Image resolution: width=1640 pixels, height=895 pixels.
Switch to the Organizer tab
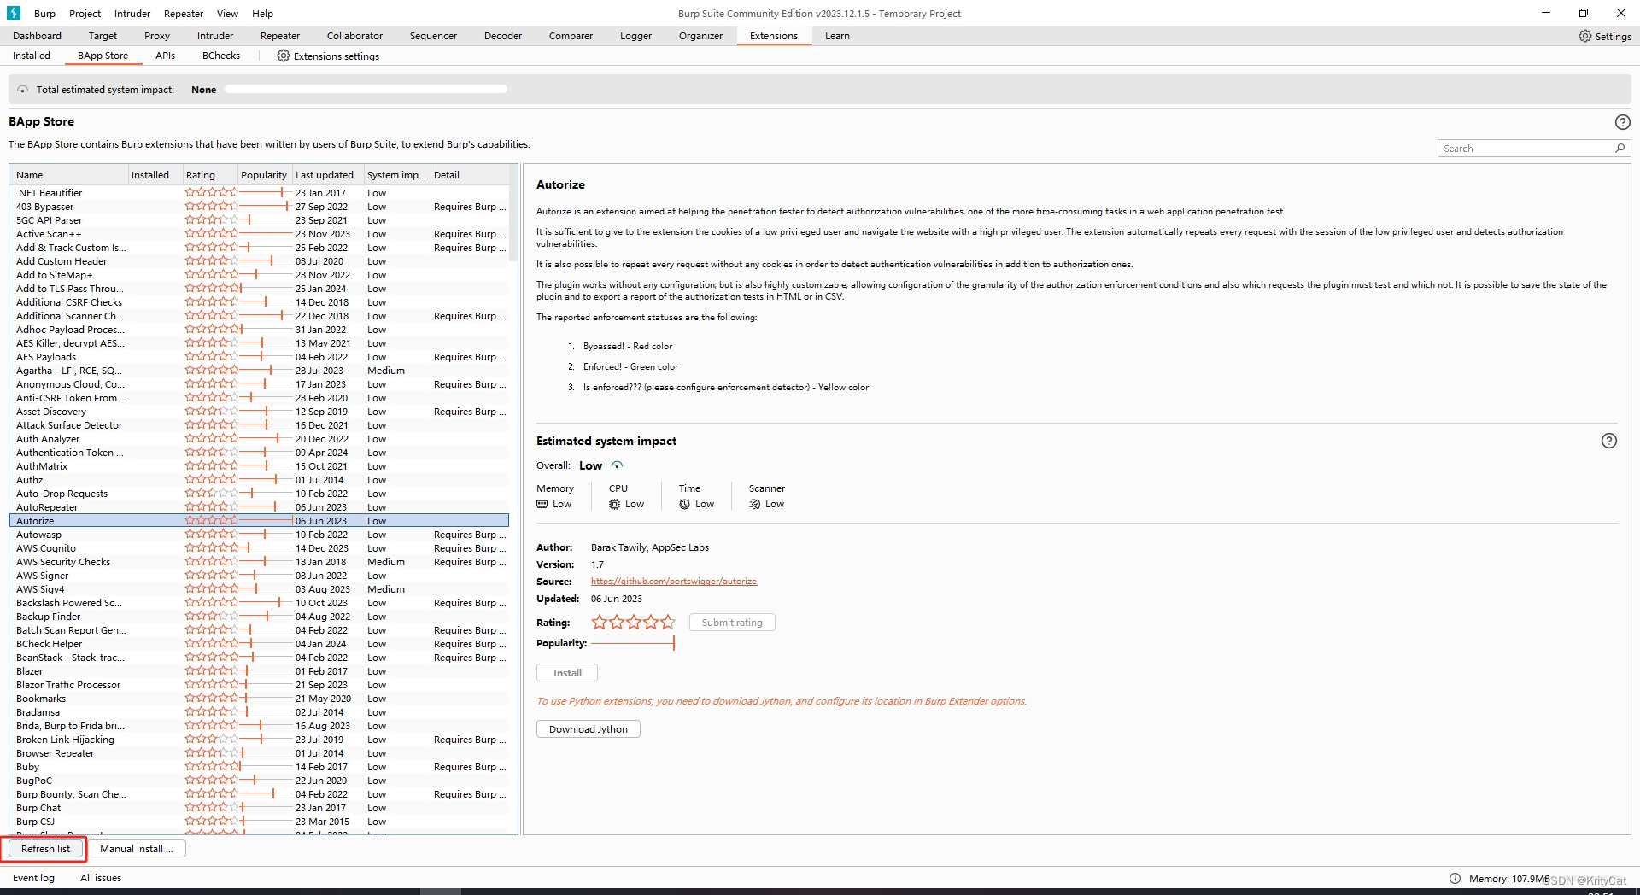(700, 36)
